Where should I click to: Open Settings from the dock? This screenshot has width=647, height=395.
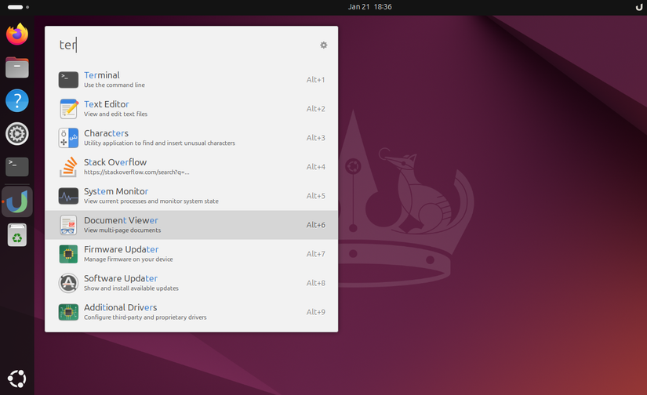[x=17, y=133]
